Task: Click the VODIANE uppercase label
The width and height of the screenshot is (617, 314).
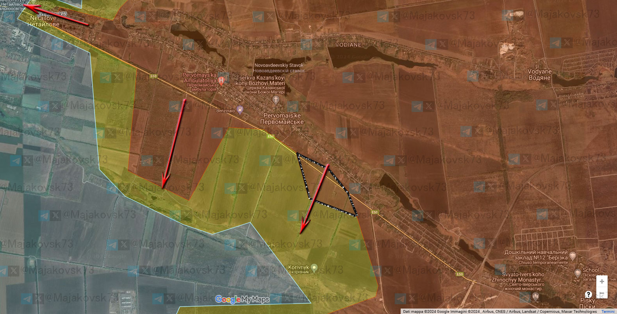Action: point(348,45)
